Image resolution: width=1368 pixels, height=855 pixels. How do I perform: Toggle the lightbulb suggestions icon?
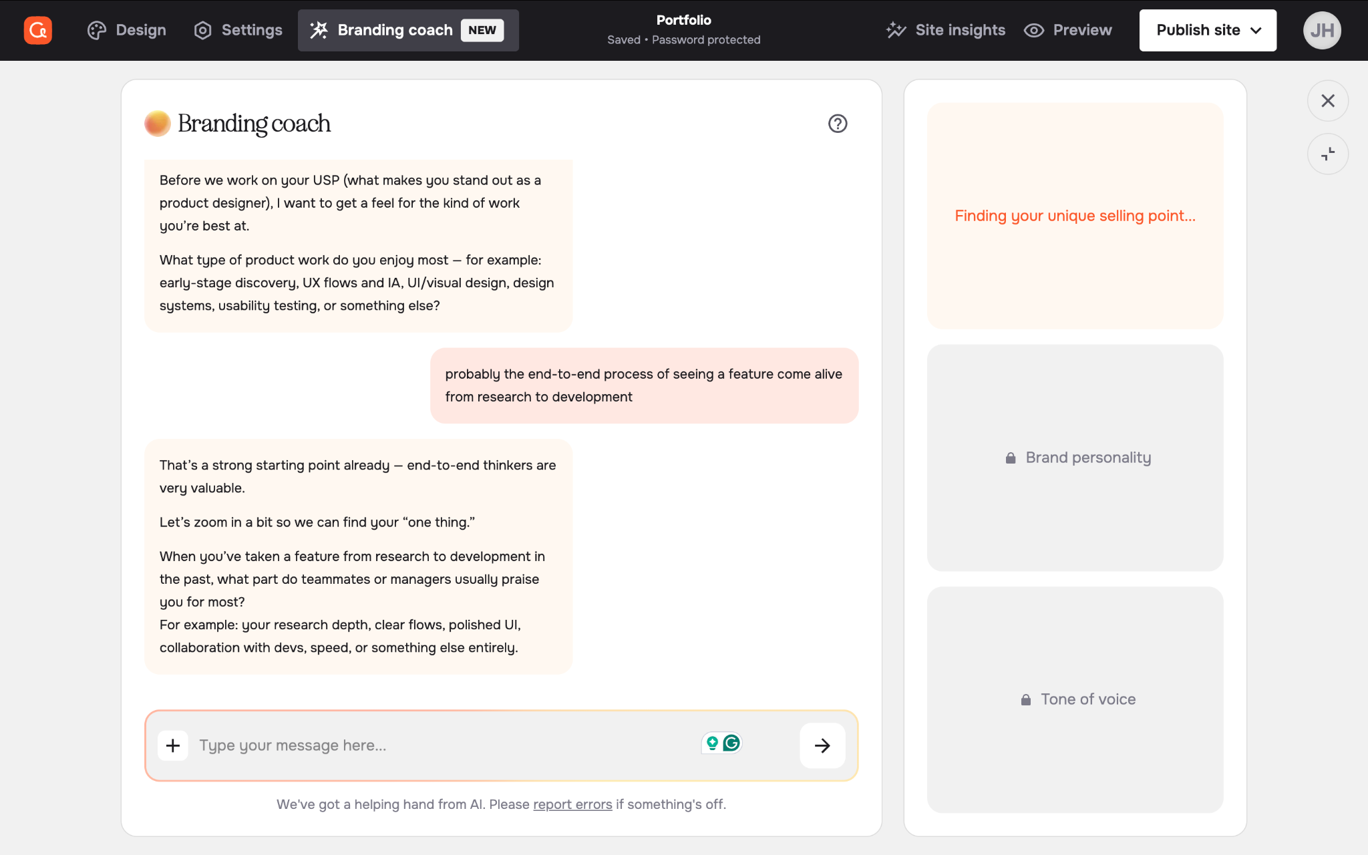coord(712,743)
